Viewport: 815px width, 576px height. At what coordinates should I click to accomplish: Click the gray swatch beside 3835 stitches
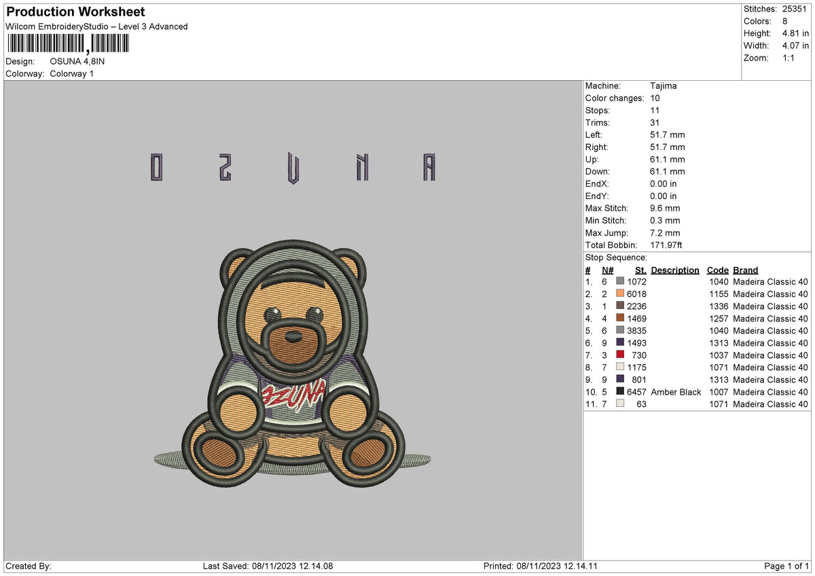(x=619, y=331)
